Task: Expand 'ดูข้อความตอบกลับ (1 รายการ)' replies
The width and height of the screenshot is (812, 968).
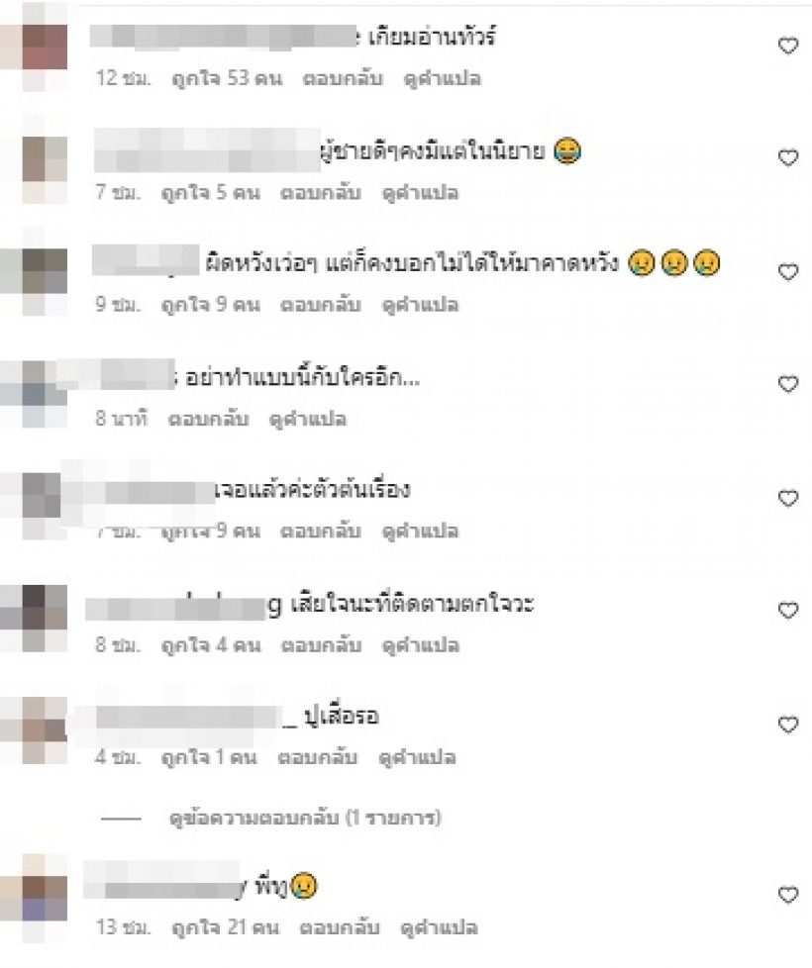Action: (305, 818)
